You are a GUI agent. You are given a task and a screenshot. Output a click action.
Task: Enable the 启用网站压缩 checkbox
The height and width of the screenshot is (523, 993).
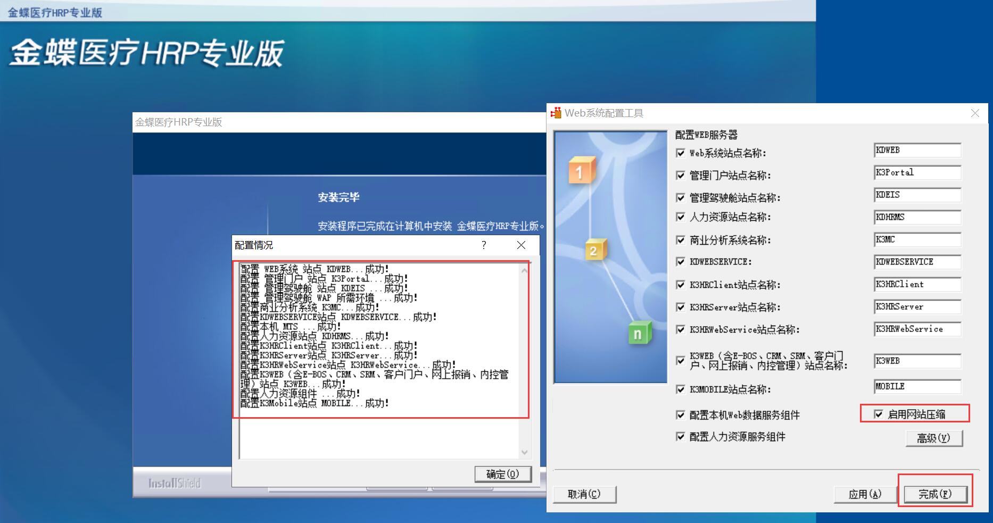[x=879, y=414]
